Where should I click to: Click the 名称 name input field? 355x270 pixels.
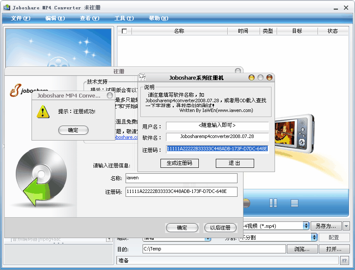(181, 178)
